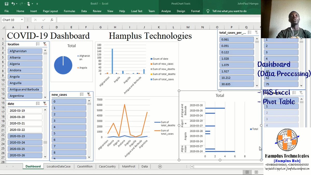
Task: Select all cells using the corner triangle
Action: coord(3,27)
